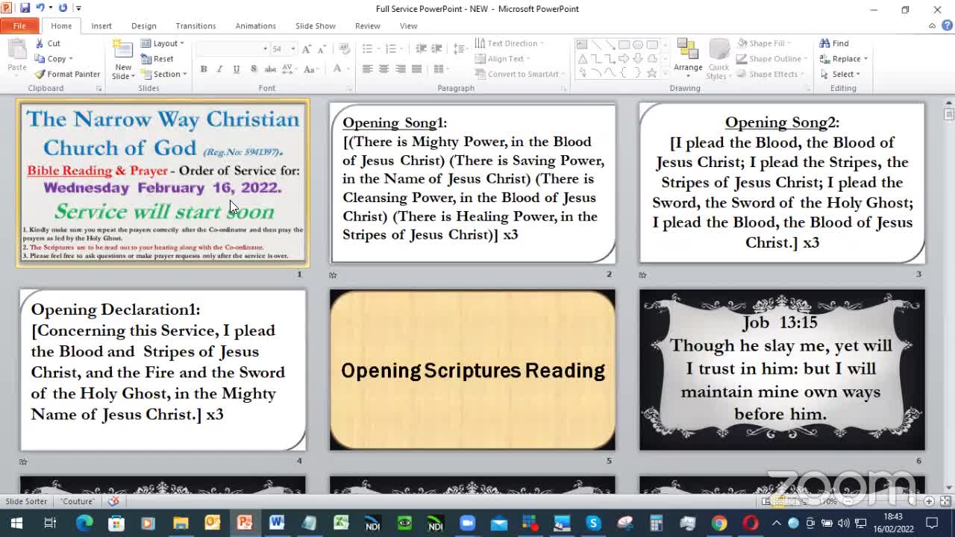Open the Windows Start menu

16,523
